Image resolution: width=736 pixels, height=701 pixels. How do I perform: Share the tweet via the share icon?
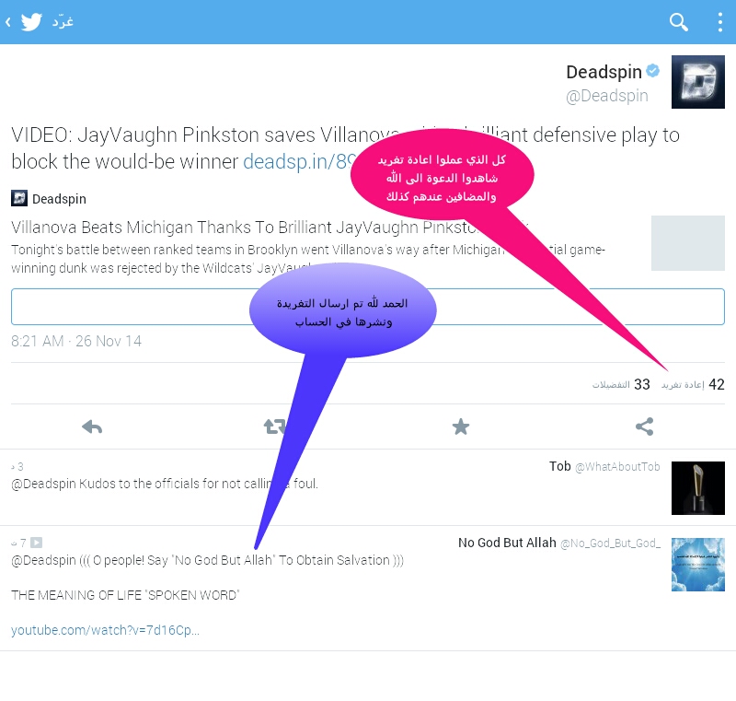[x=644, y=426]
